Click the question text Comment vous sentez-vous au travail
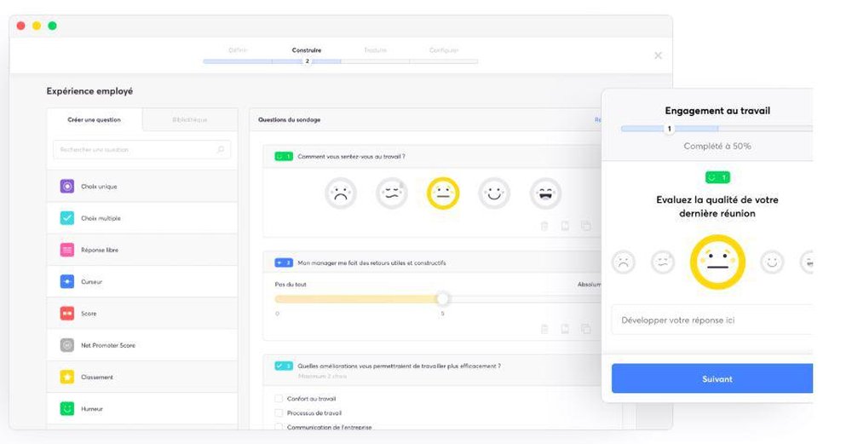Viewport: 852px width, 444px height. point(351,157)
